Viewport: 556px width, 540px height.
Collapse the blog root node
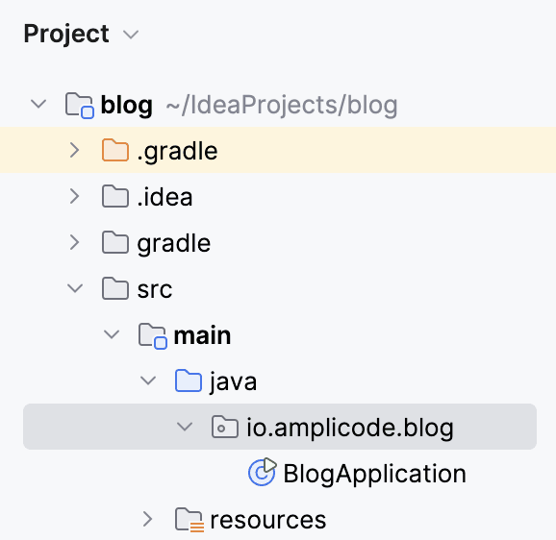coord(38,104)
